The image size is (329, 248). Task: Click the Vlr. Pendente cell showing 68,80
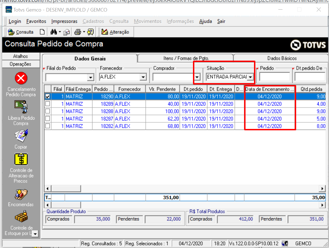(163, 126)
